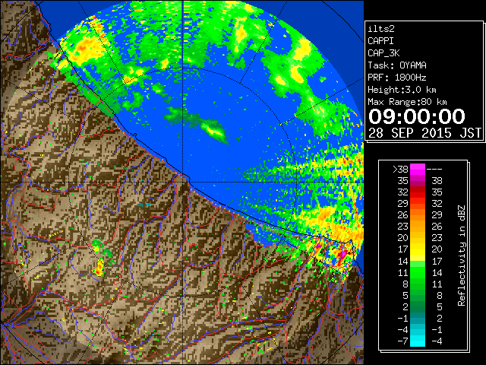
Task: Click the 'Reflectivity in dBZ' legend title
Action: tap(462, 255)
